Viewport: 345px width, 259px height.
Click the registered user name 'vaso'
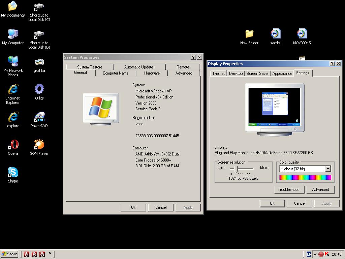139,124
